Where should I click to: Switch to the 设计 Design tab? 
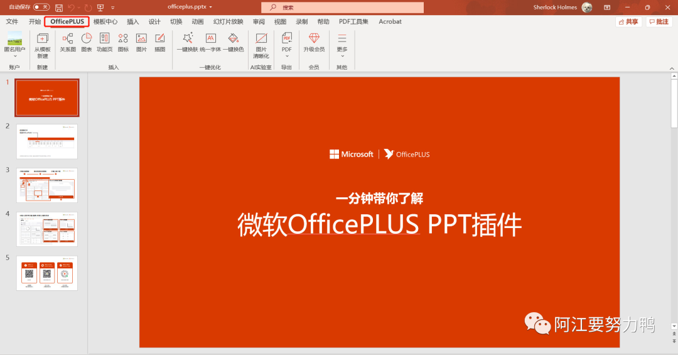154,21
